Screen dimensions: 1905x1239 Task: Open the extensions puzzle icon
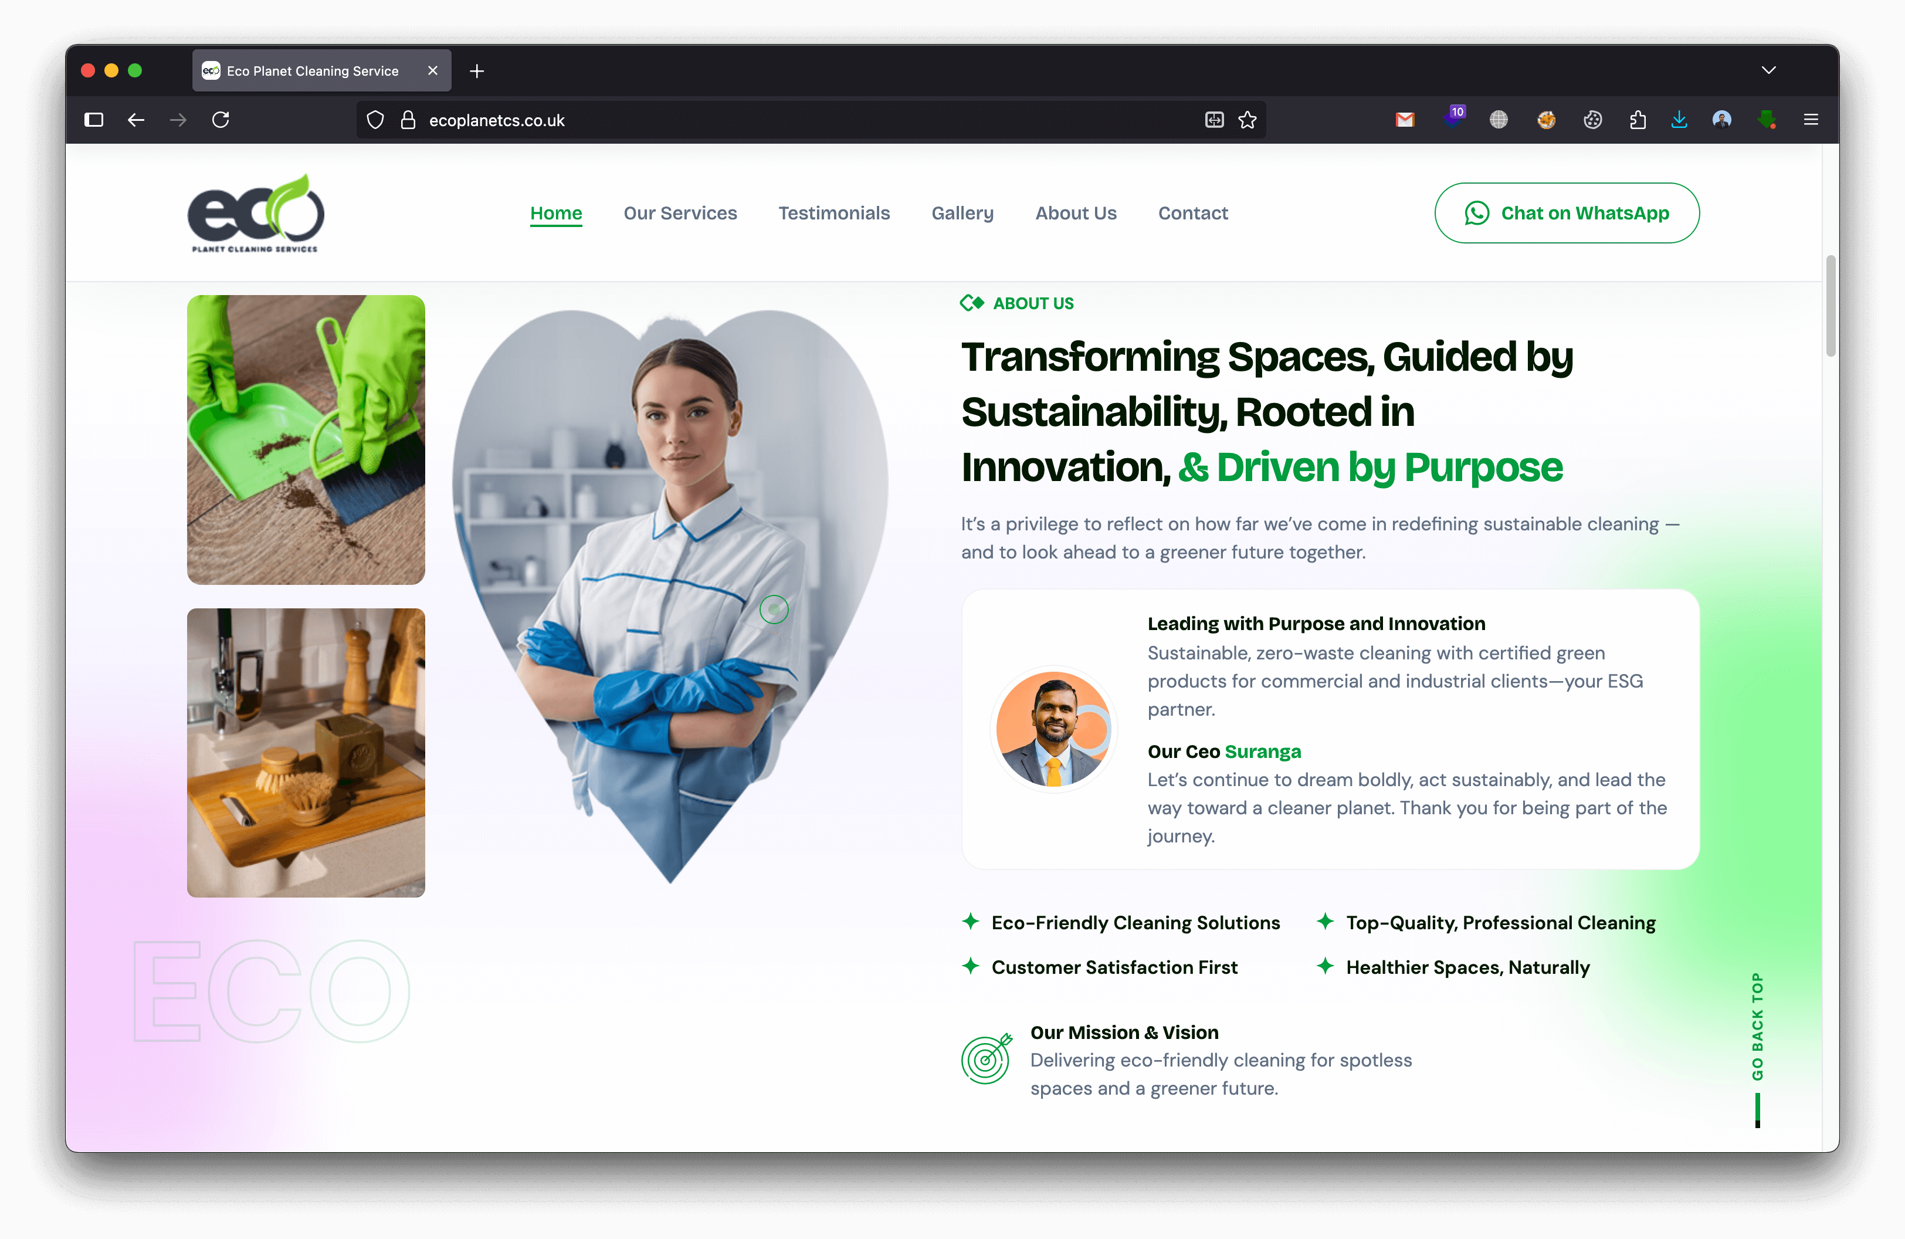1637,120
